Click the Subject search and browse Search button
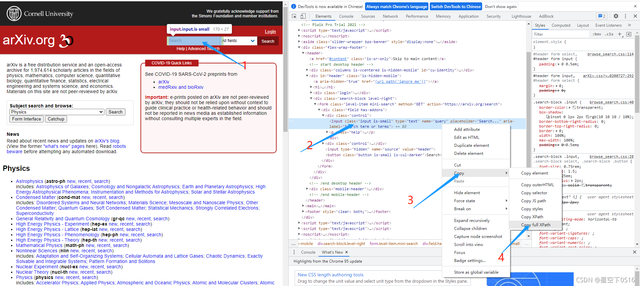This screenshot has width=640, height=286. [115, 112]
